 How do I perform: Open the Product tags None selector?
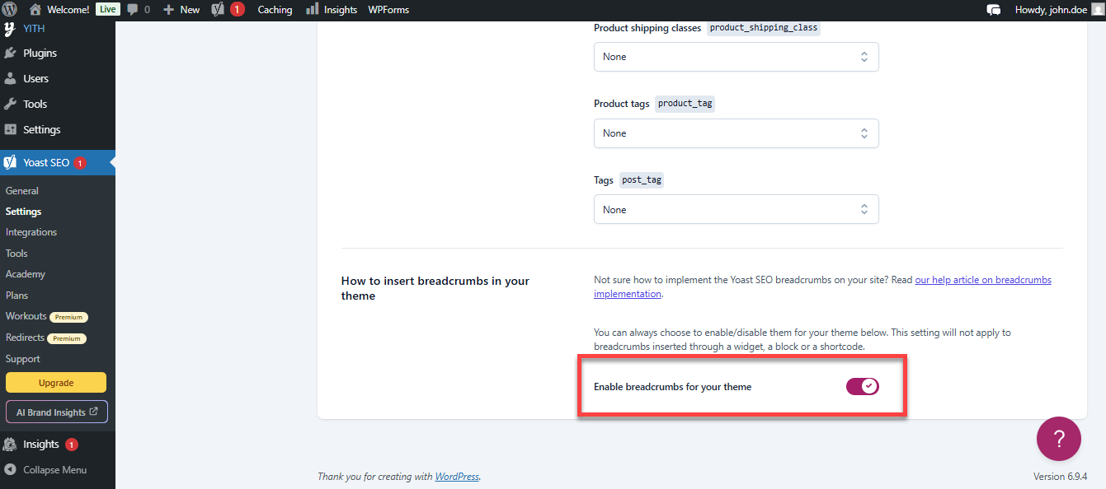[736, 133]
